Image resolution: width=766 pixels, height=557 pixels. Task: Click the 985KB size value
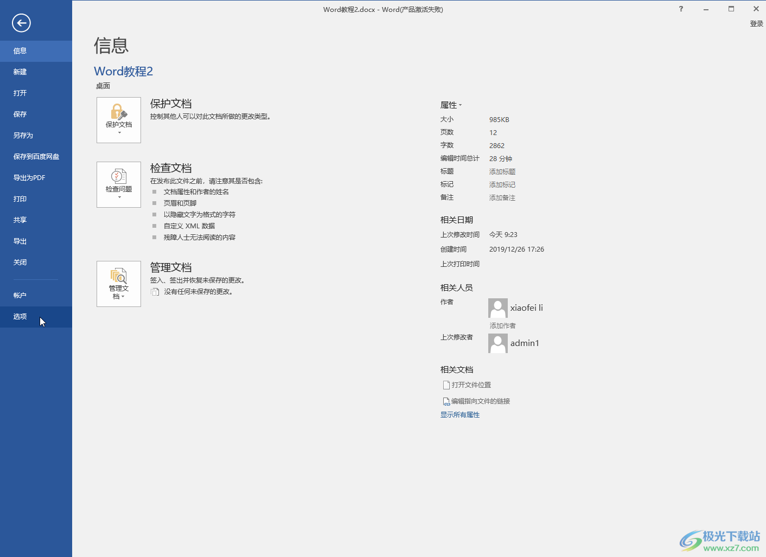point(499,120)
